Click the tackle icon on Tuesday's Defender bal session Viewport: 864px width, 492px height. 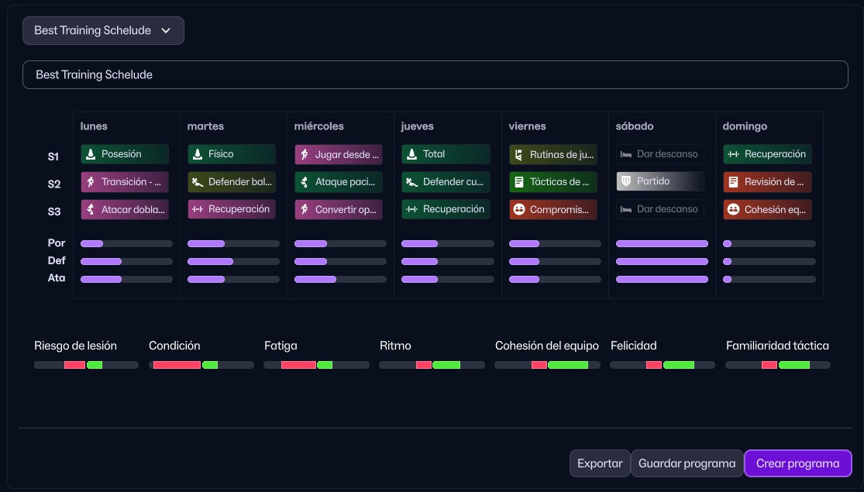[x=198, y=182]
